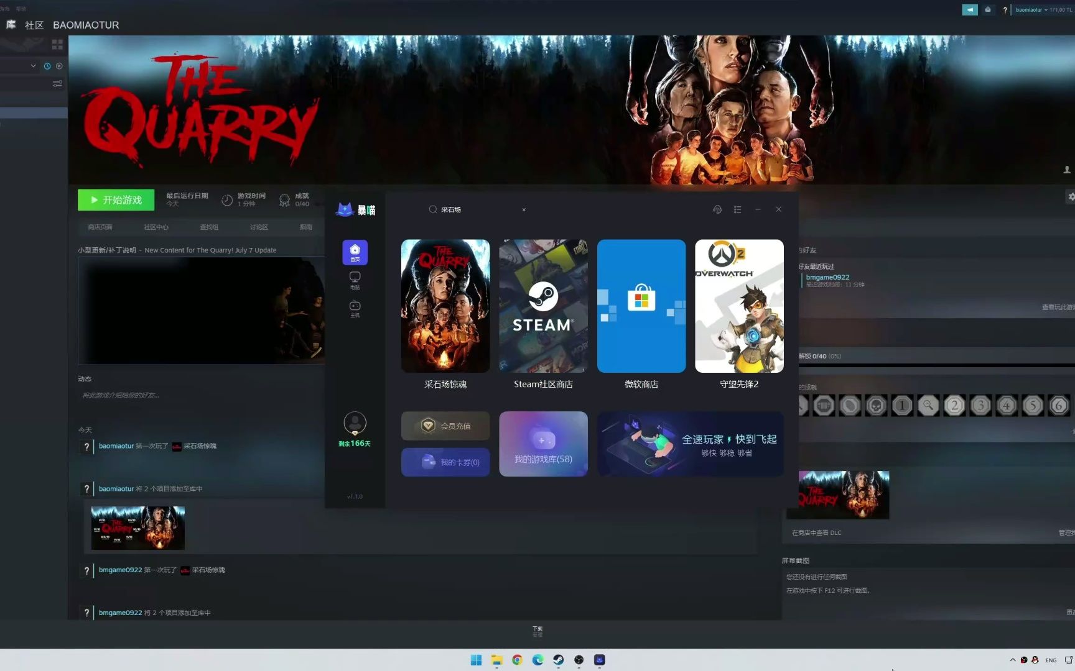Click the green 开始游戏 play button

pyautogui.click(x=116, y=200)
